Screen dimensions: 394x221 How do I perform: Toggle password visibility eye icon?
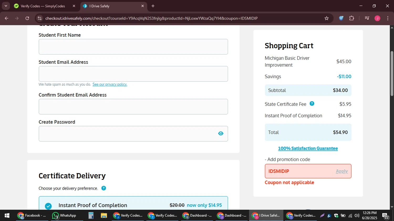221,133
